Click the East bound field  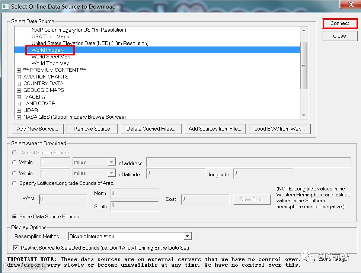205,200
